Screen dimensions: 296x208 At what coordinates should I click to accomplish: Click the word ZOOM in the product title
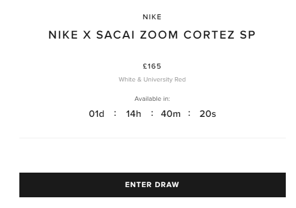pyautogui.click(x=159, y=35)
